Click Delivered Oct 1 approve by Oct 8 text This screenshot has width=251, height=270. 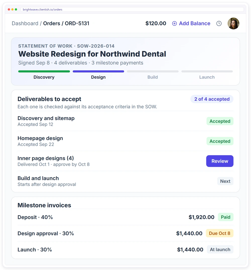pos(53,164)
